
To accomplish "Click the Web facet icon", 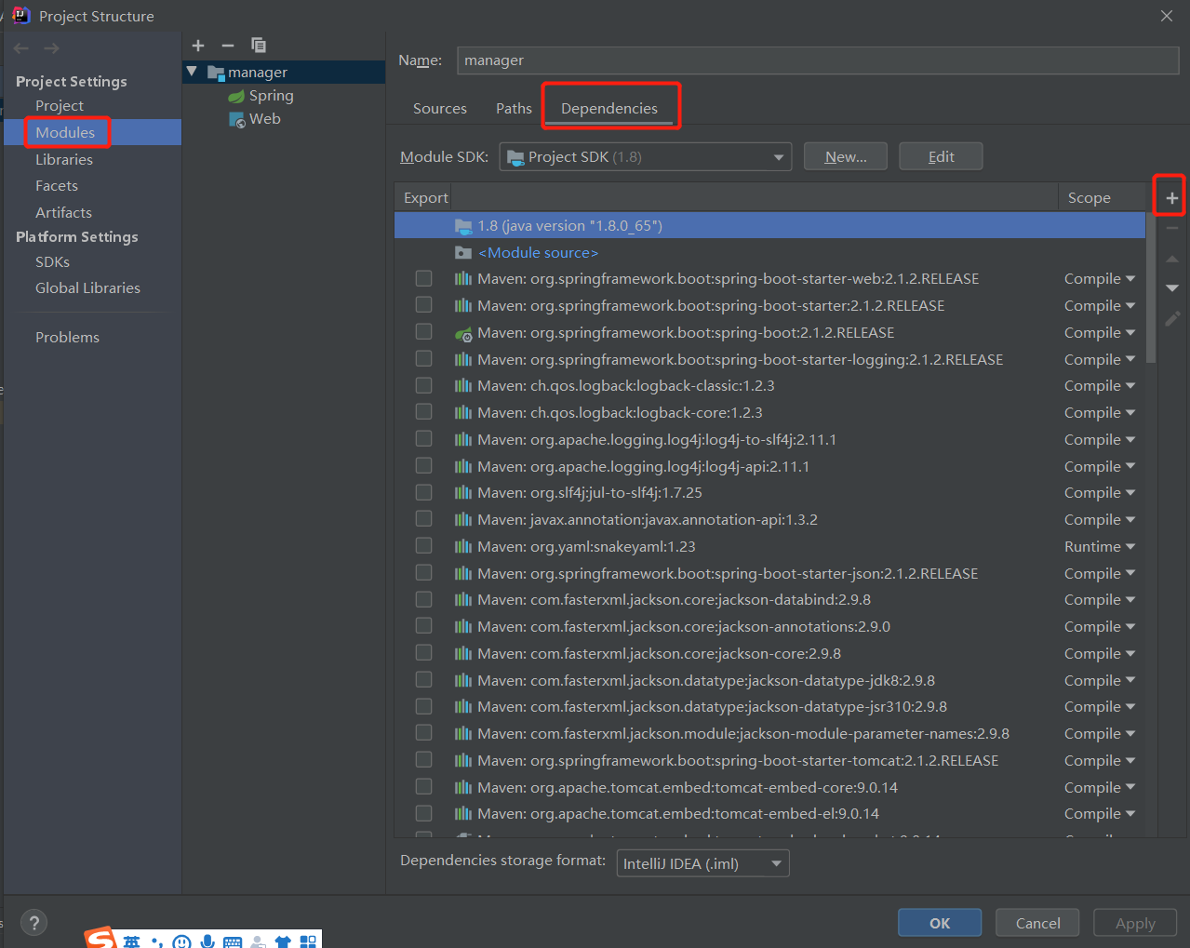I will pos(237,119).
